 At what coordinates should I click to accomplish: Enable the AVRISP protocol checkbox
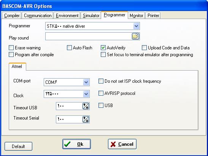pyautogui.click(x=101, y=93)
